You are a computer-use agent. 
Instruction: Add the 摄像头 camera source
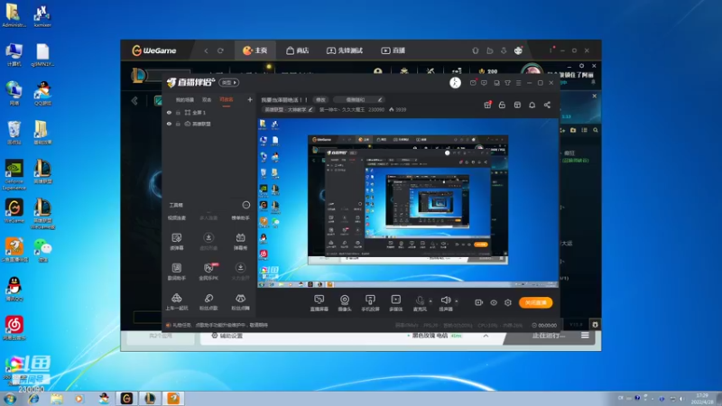345,303
